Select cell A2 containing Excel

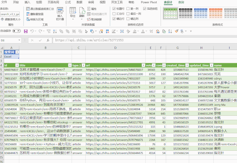[11, 57]
